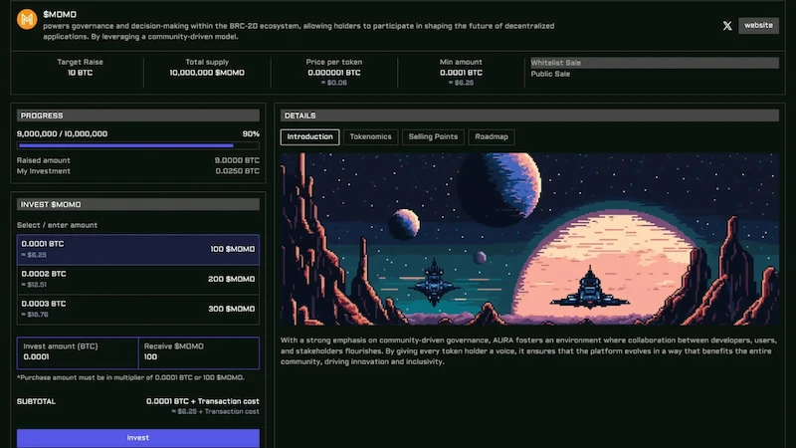
Task: Click the sale progress bar
Action: pyautogui.click(x=138, y=145)
